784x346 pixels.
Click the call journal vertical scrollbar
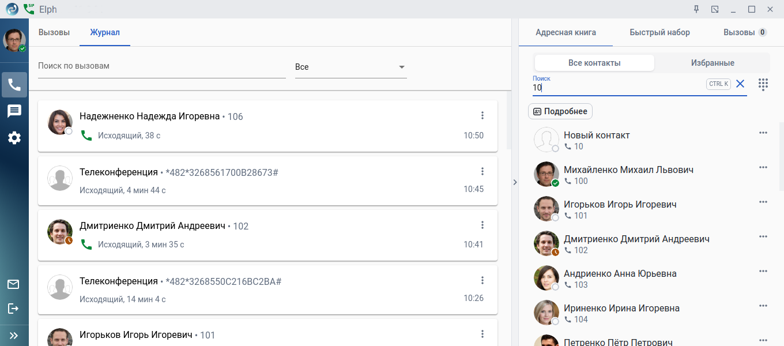508,121
